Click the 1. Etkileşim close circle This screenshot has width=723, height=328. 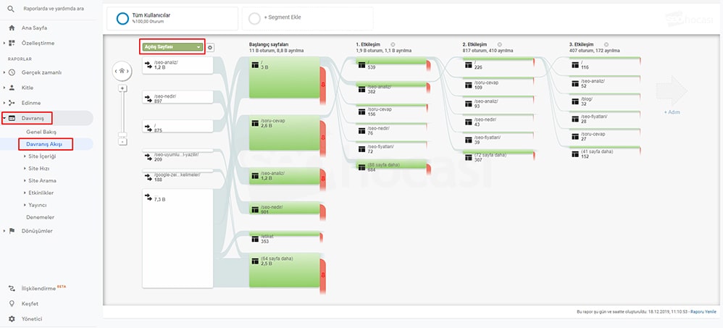point(393,44)
